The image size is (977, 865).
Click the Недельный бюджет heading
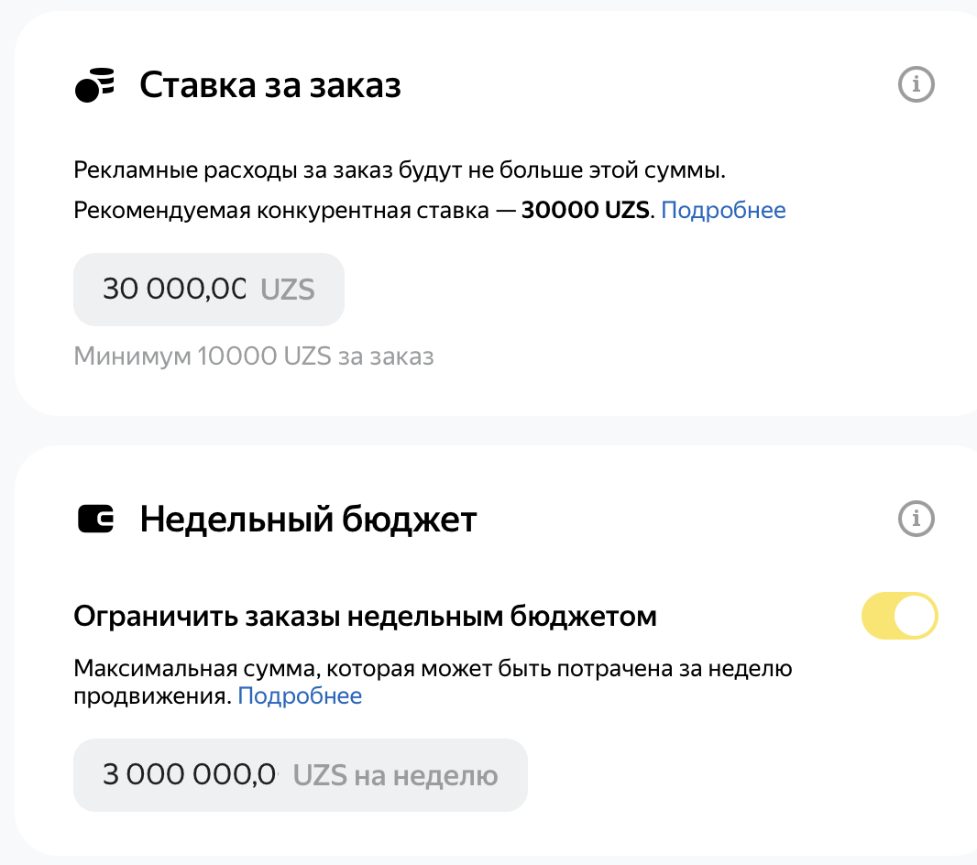(x=308, y=519)
